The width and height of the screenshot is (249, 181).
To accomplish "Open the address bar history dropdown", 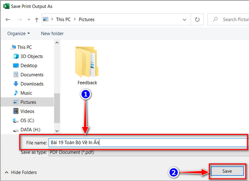I will coord(184,20).
